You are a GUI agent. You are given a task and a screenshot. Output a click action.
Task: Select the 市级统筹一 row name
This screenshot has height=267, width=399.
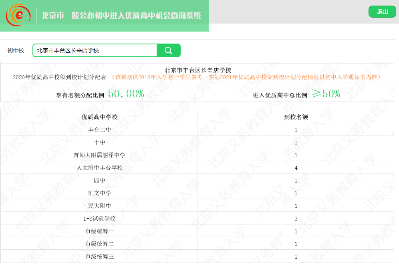pos(99,231)
